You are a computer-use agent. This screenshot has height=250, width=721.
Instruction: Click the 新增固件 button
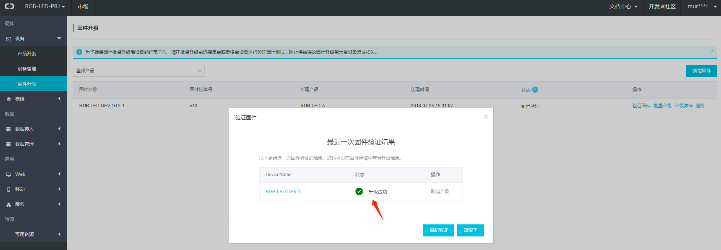701,71
